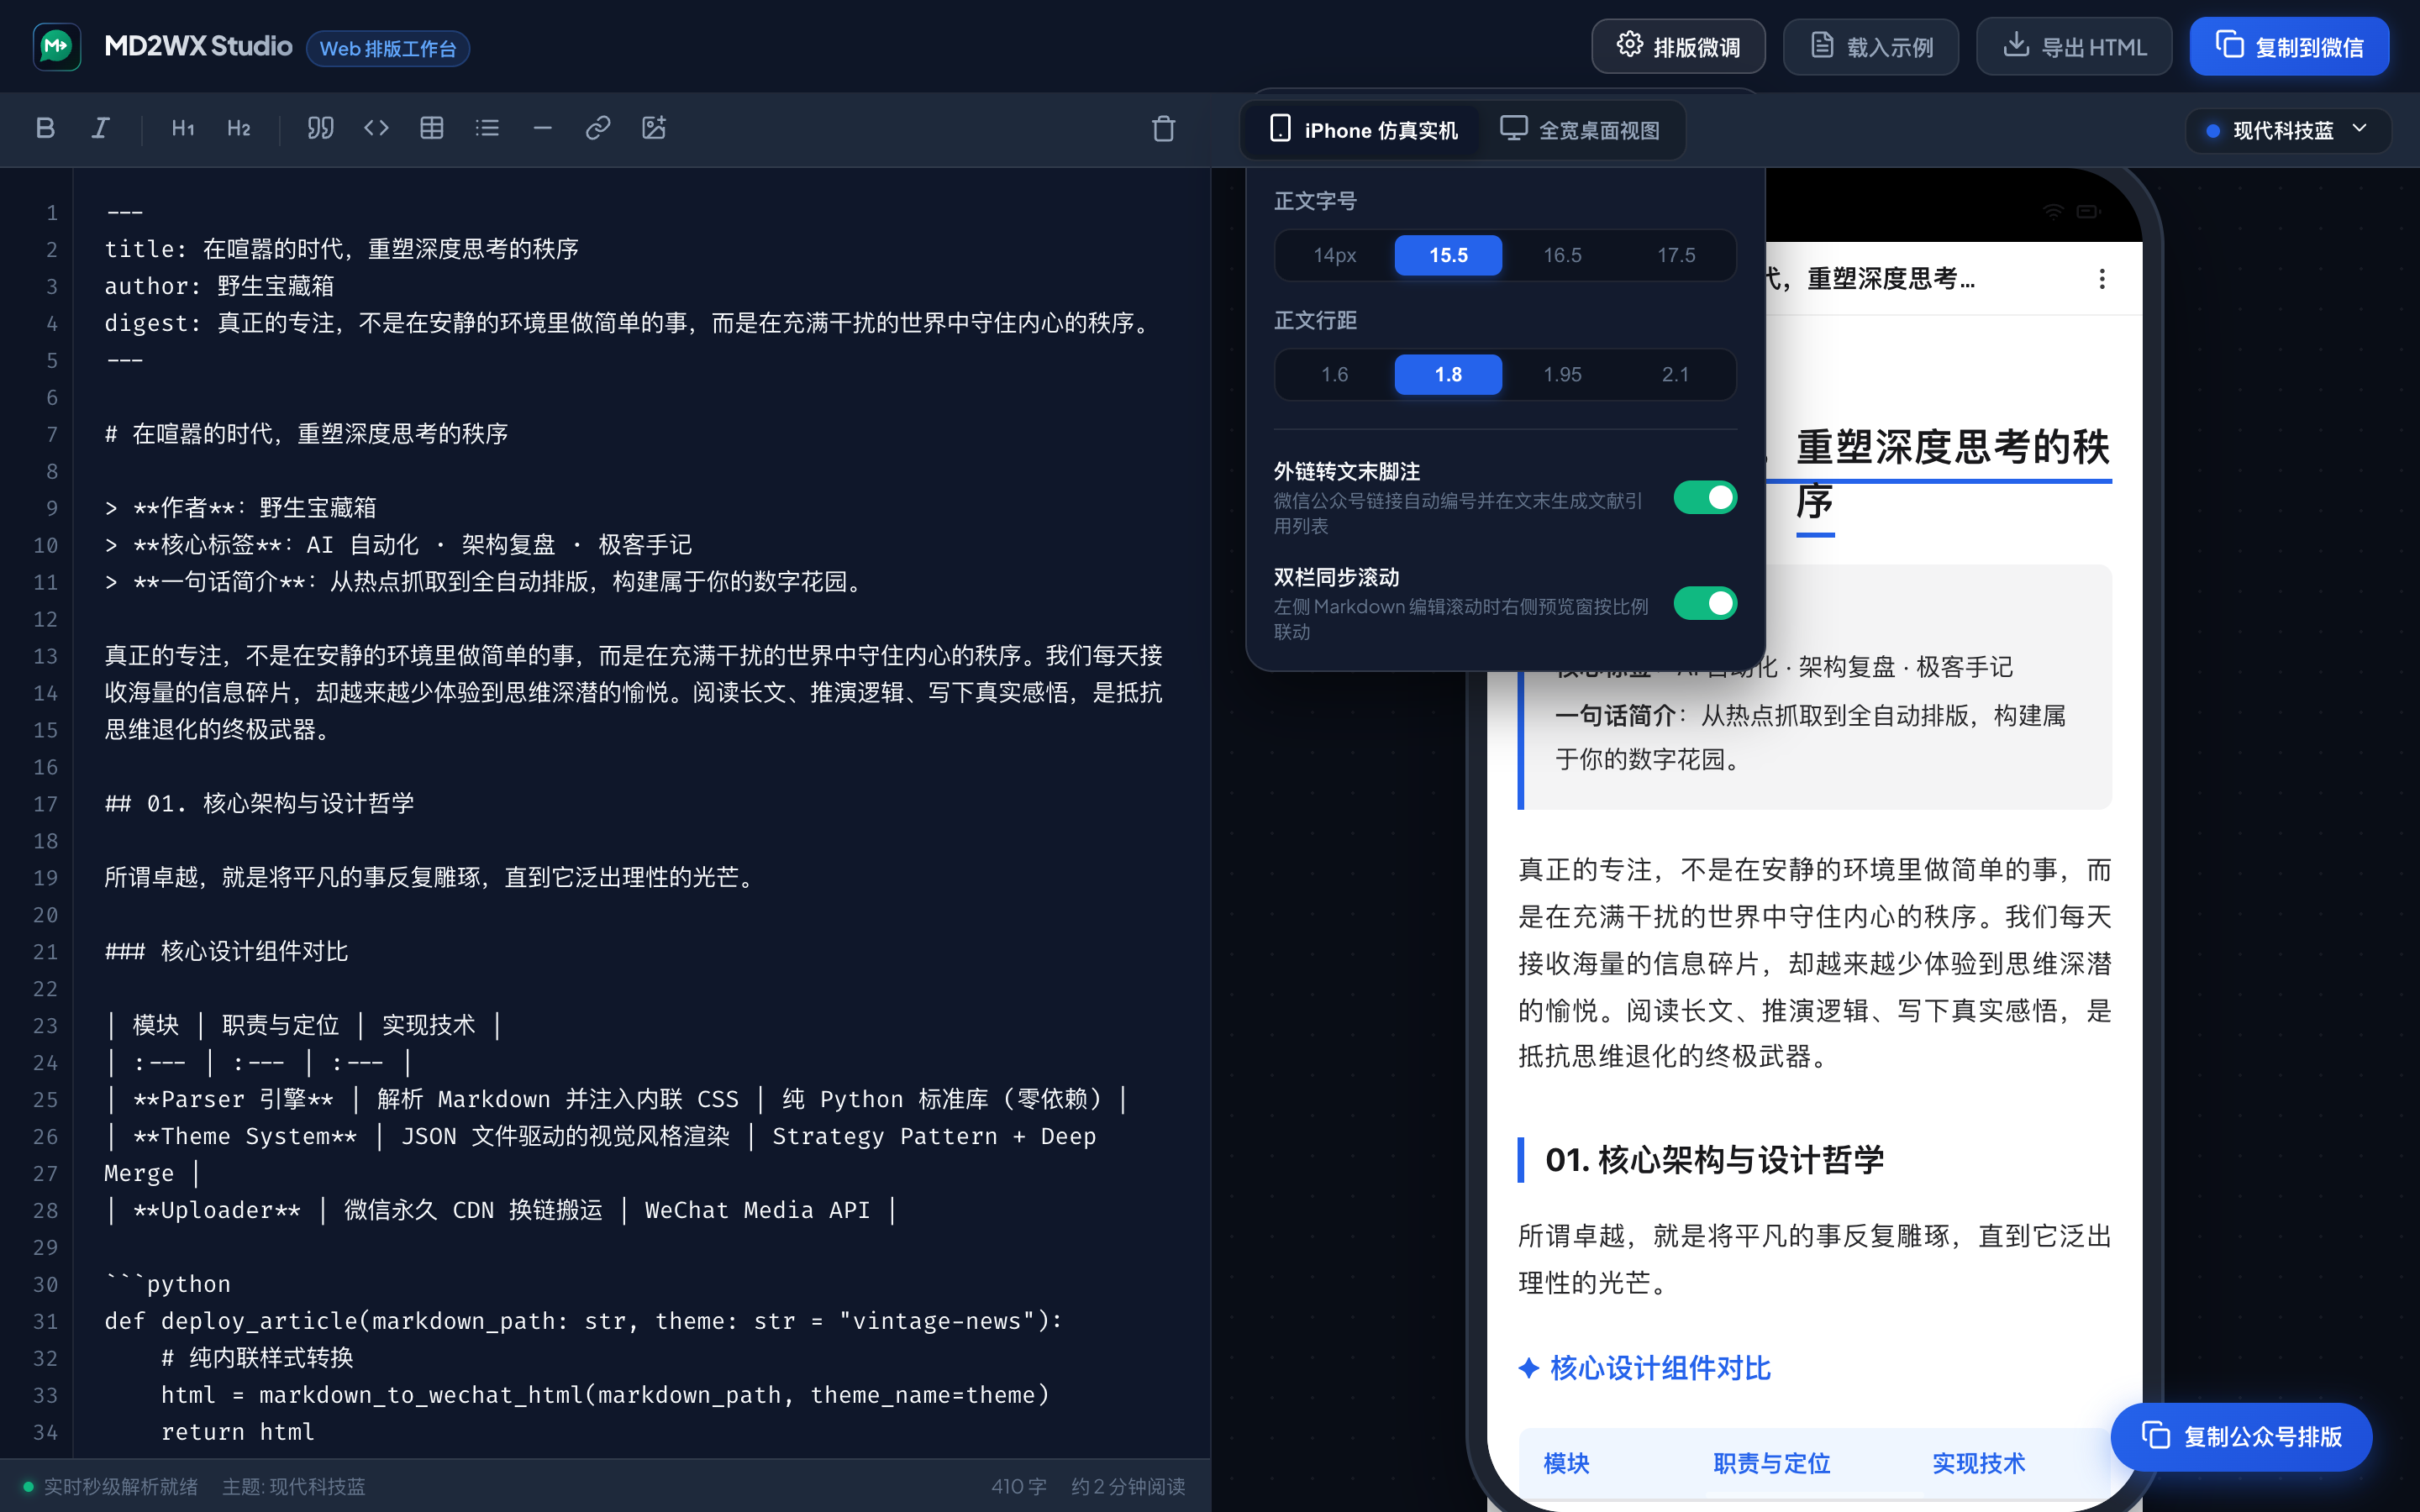Click the 模块 column header in preview table
The width and height of the screenshot is (2420, 1512).
pyautogui.click(x=1566, y=1463)
